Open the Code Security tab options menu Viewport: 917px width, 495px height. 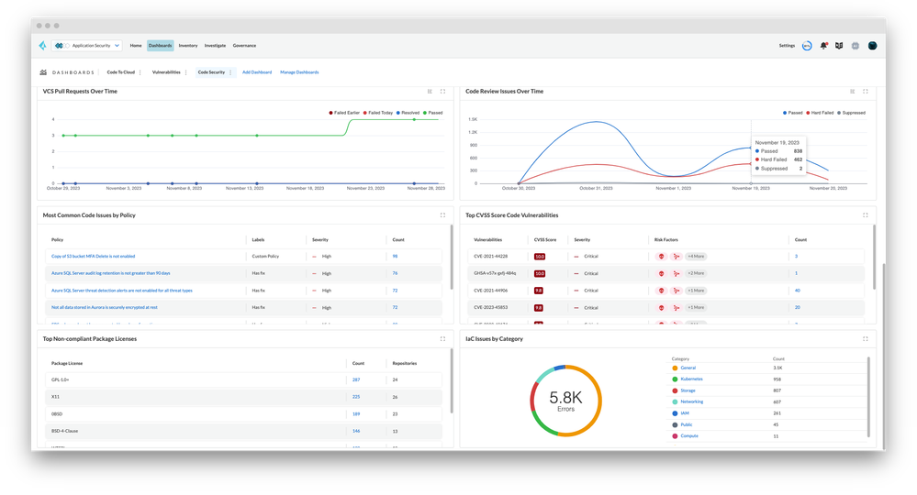coord(230,71)
